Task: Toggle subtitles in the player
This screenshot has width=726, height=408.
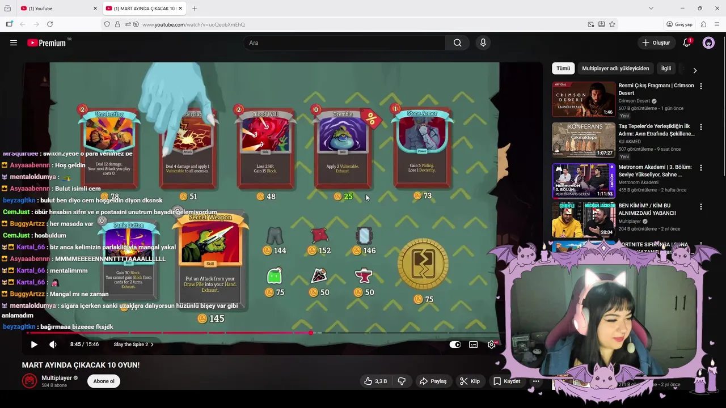Action: point(474,345)
